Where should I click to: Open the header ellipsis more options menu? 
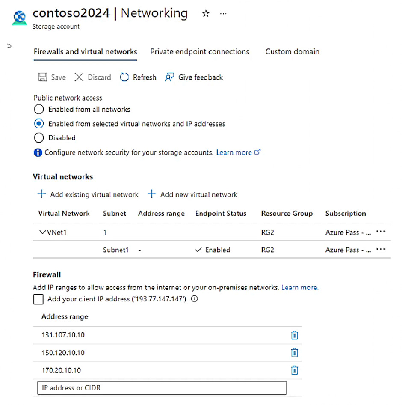[223, 13]
